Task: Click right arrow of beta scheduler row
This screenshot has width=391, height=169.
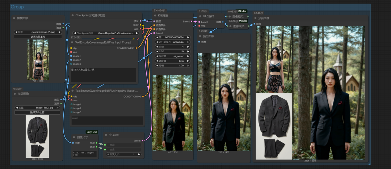Action: (x=188, y=61)
